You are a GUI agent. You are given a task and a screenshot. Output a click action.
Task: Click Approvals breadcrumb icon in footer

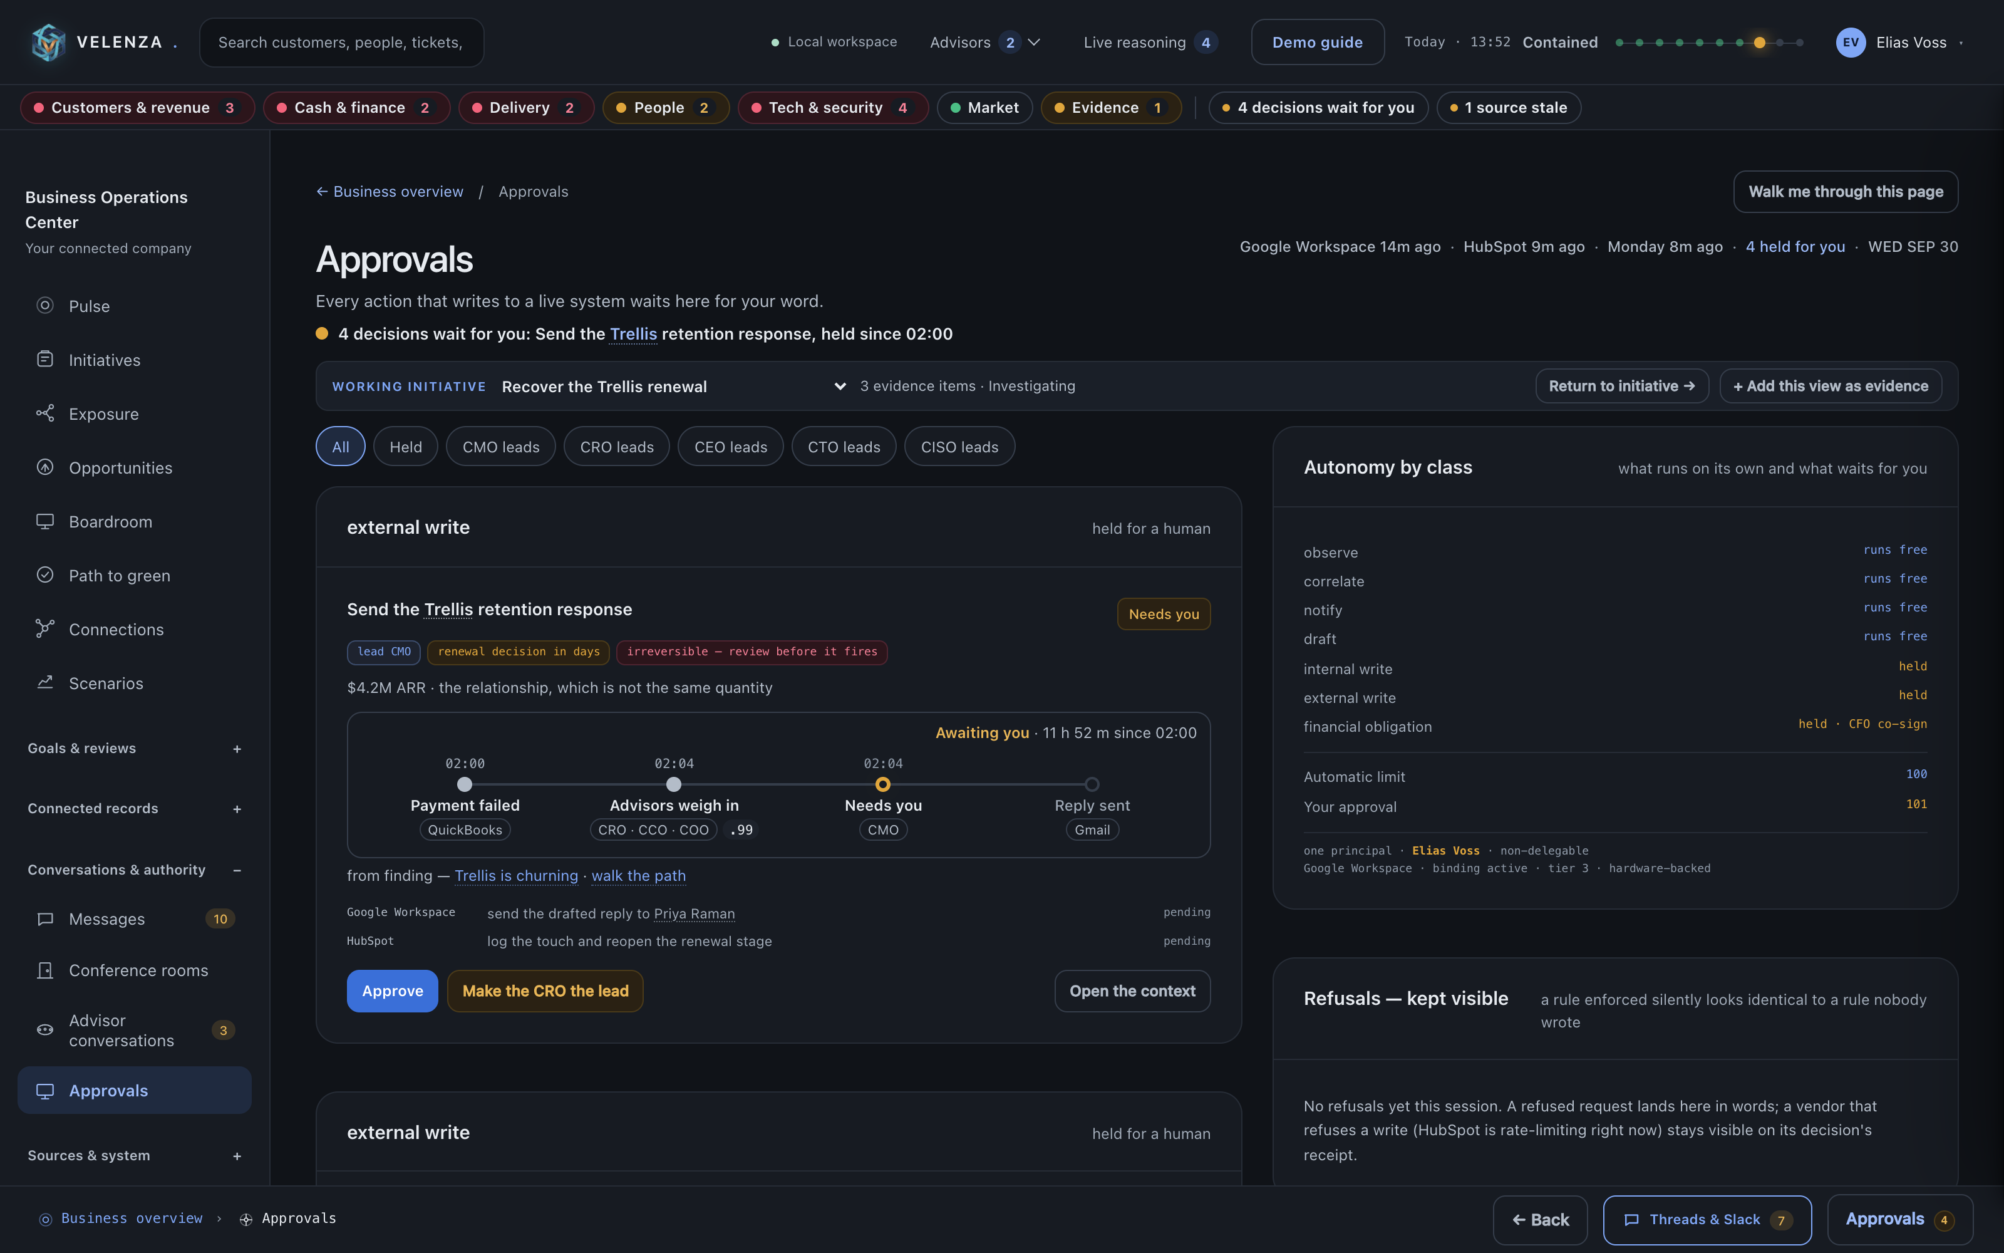[246, 1219]
